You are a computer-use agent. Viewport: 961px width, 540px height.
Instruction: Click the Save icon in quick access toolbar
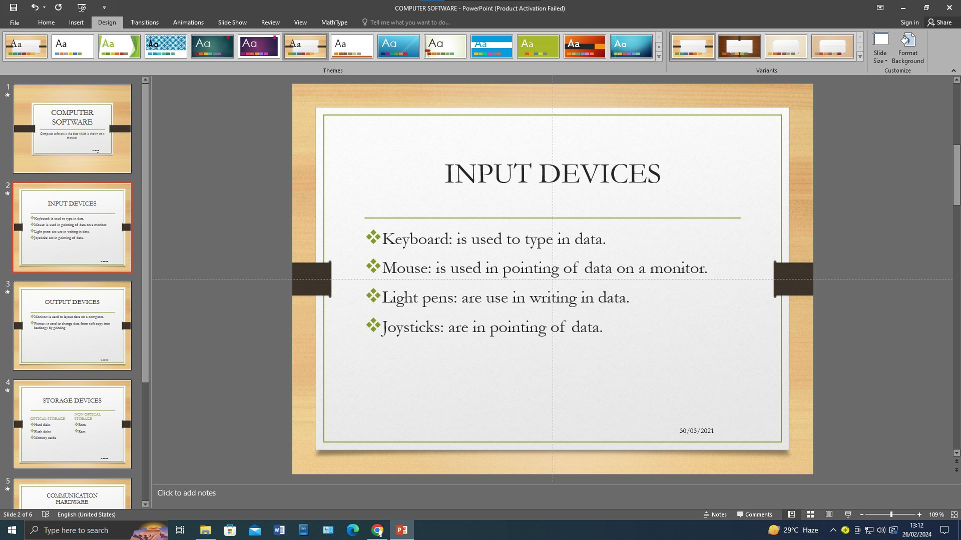14,7
